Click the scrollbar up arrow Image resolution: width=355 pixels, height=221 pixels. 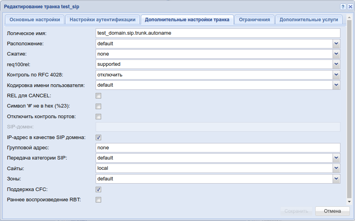click(x=349, y=18)
